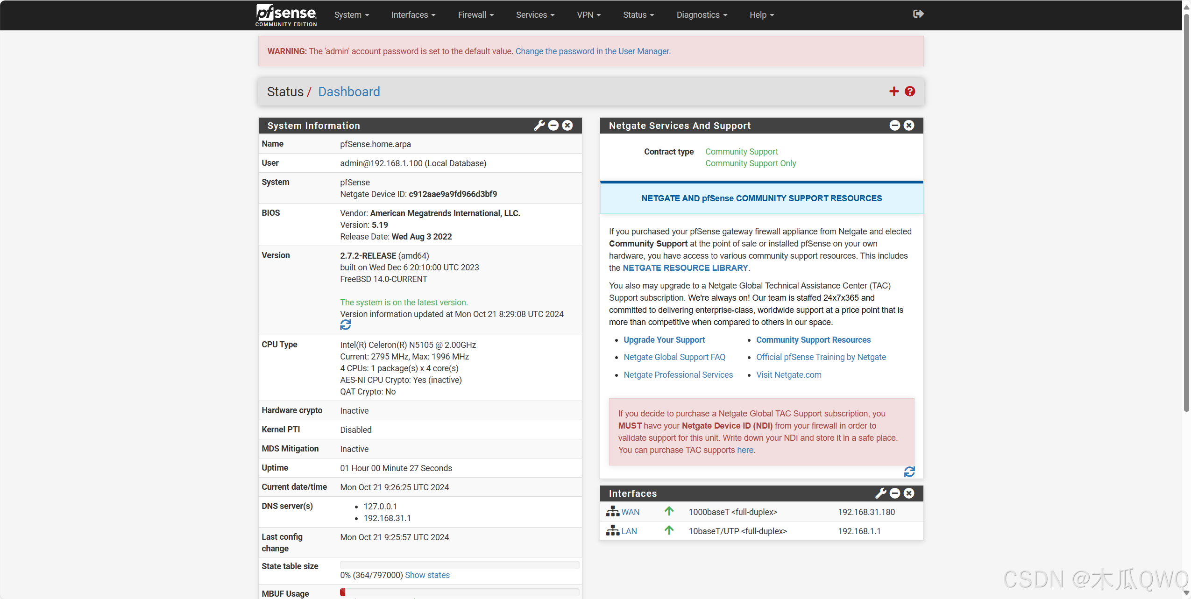The image size is (1191, 599).
Task: Click the 'Community Support Only' contract text
Action: coord(751,163)
